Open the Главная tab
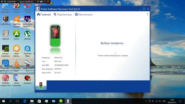The image size is (185, 104). tap(44, 14)
